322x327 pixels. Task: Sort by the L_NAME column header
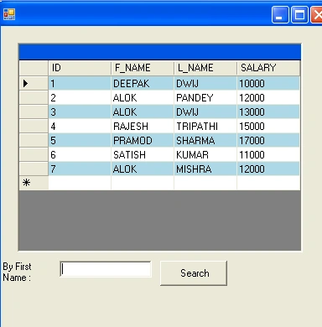tap(205, 68)
